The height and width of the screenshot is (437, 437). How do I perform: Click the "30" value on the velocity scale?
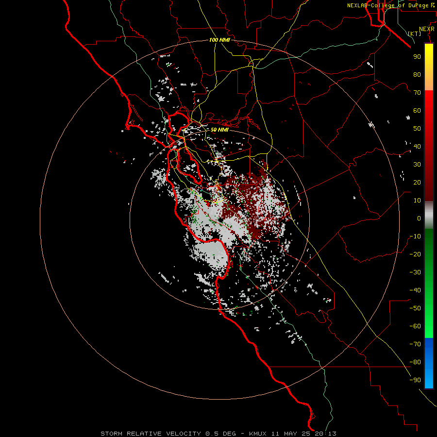tap(417, 165)
